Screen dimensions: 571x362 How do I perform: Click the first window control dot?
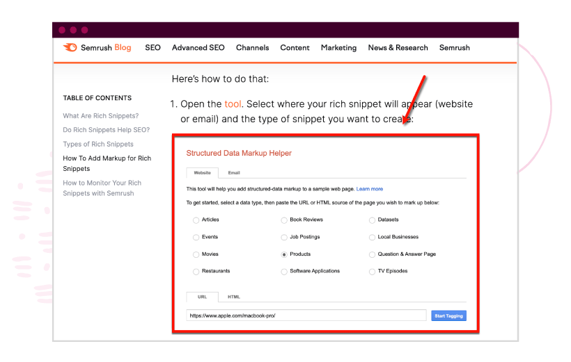[x=62, y=30]
